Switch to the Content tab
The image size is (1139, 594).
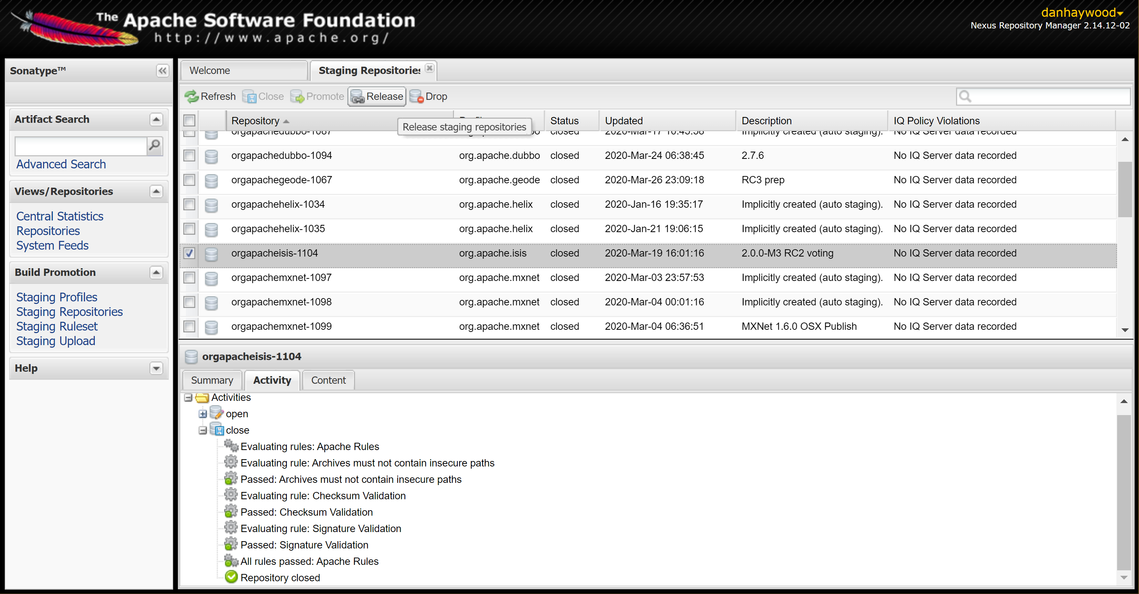pos(328,380)
